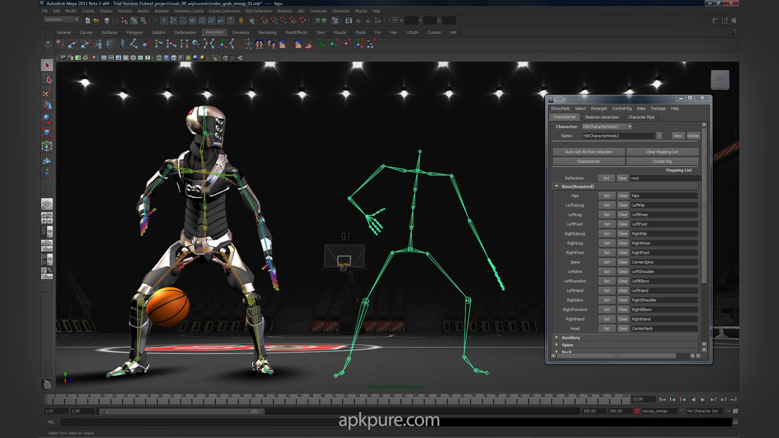Open the Skeleton menu

click(x=284, y=11)
